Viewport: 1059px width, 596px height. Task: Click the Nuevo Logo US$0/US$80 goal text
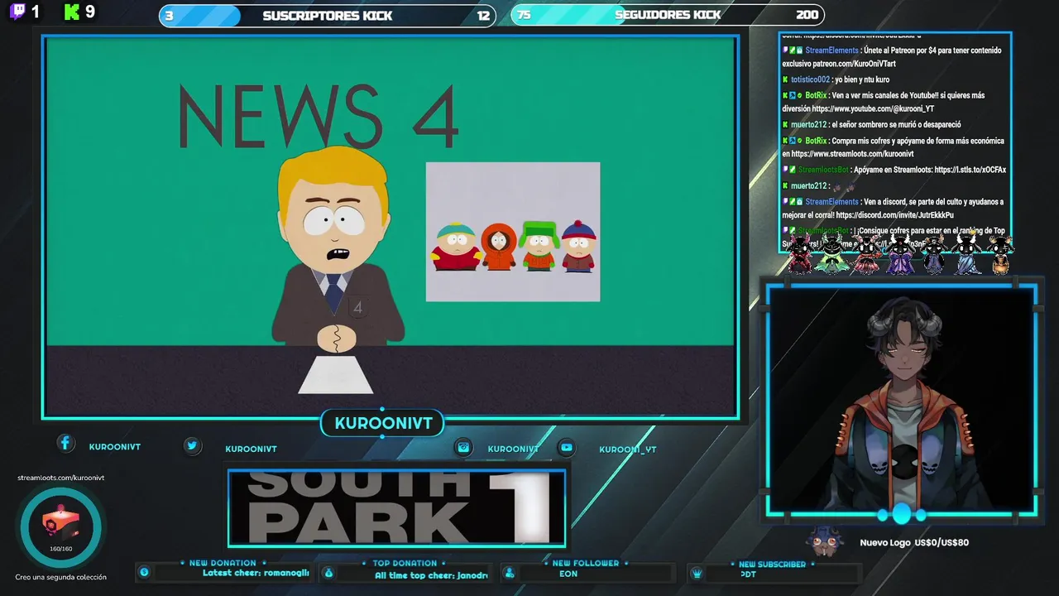coord(914,542)
